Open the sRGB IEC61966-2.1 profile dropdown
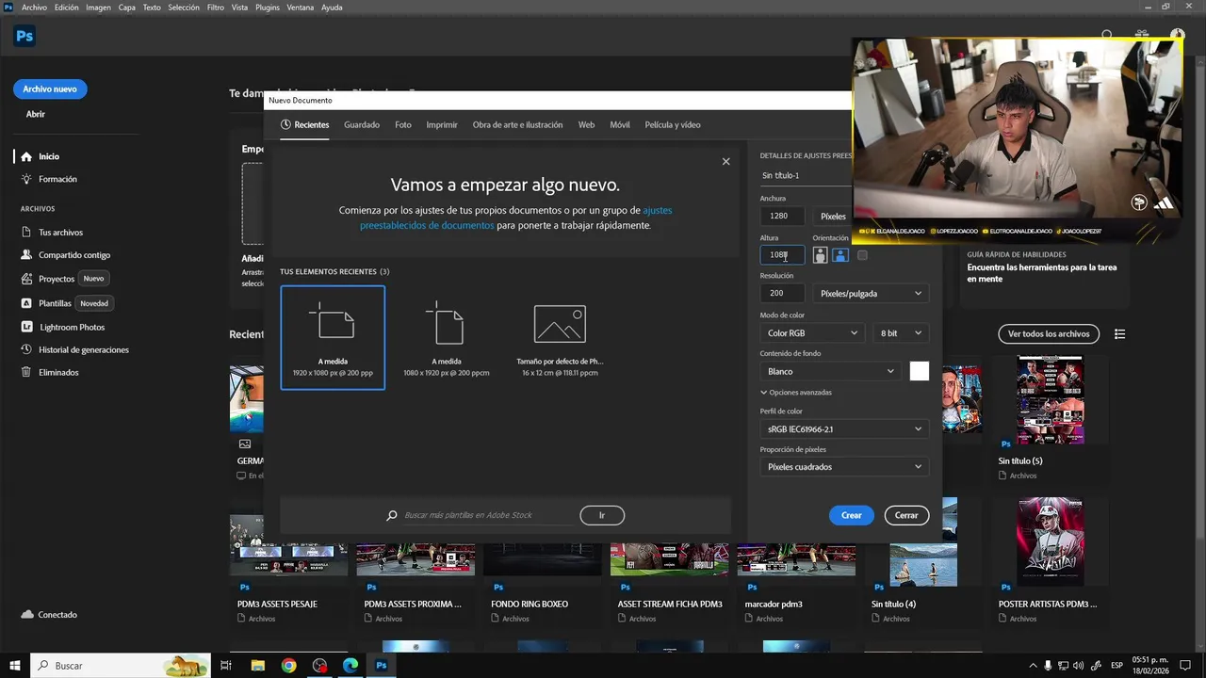The width and height of the screenshot is (1206, 678). click(844, 429)
